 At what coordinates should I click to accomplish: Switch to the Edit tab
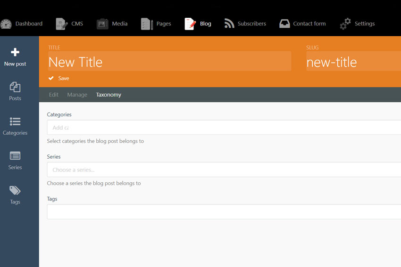tap(54, 95)
